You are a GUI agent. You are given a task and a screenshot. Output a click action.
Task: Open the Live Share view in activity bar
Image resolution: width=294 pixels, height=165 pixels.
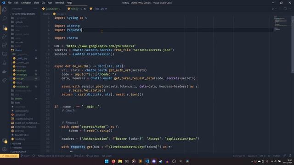click(x=5, y=81)
